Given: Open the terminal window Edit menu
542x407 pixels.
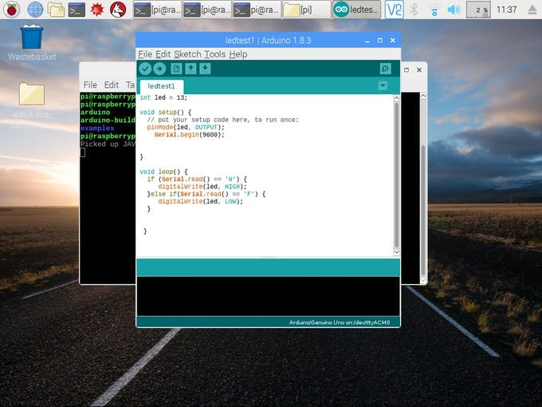Looking at the screenshot, I should click(x=112, y=85).
